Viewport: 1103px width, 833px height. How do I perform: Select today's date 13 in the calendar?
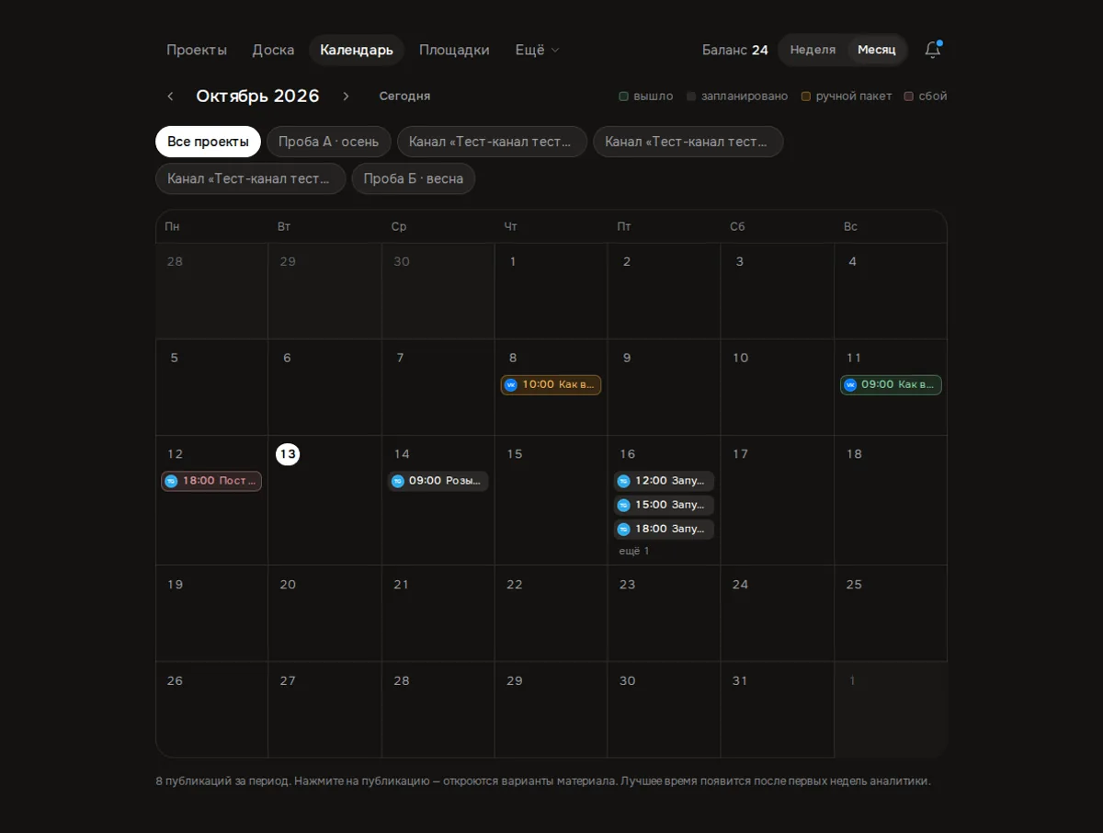288,454
